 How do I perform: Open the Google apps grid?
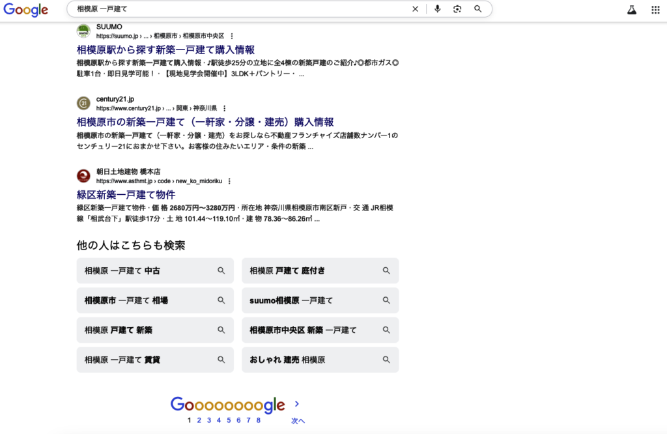(655, 10)
